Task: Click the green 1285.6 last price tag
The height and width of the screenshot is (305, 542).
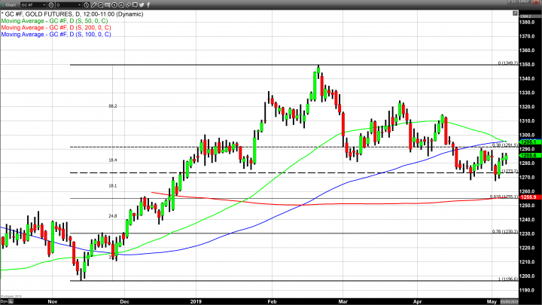Action: point(530,156)
